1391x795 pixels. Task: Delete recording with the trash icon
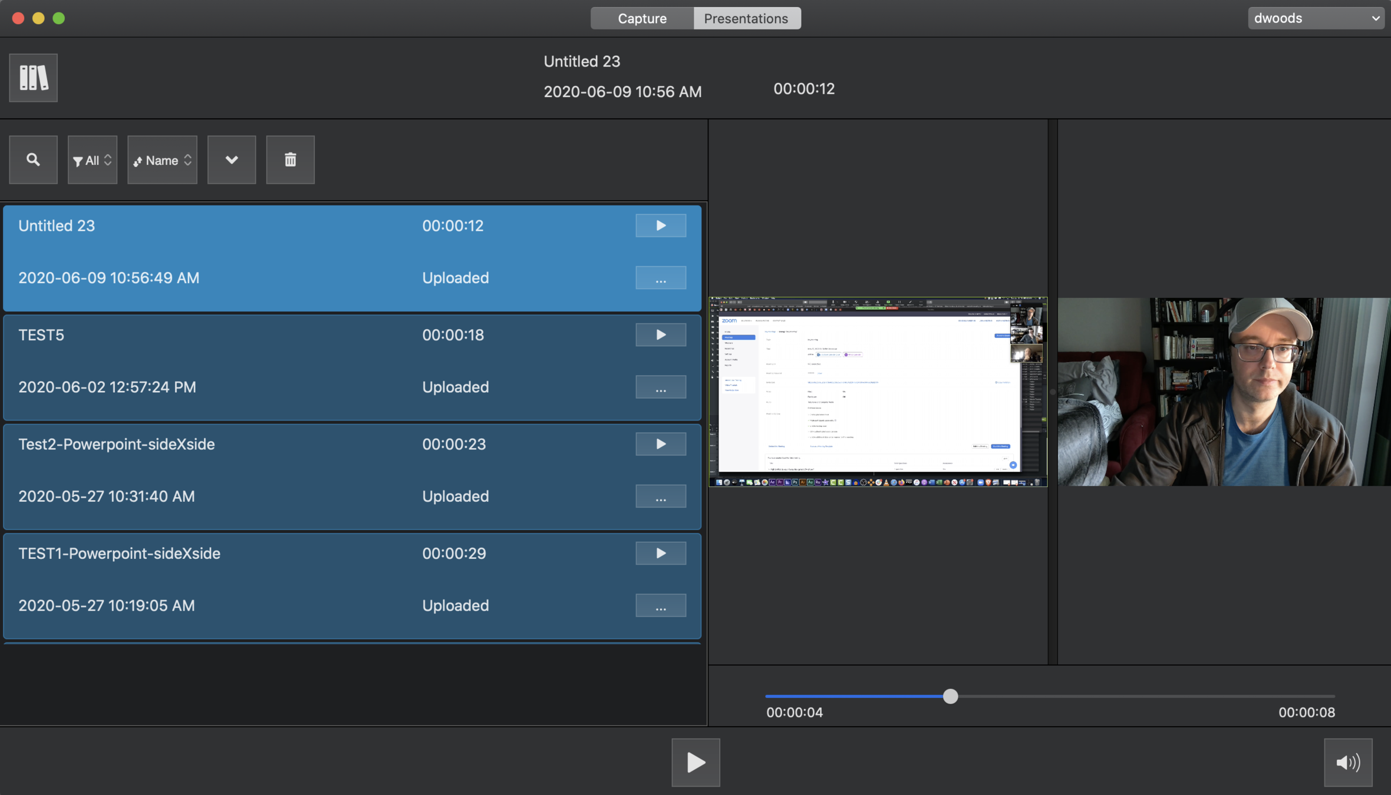pos(290,160)
